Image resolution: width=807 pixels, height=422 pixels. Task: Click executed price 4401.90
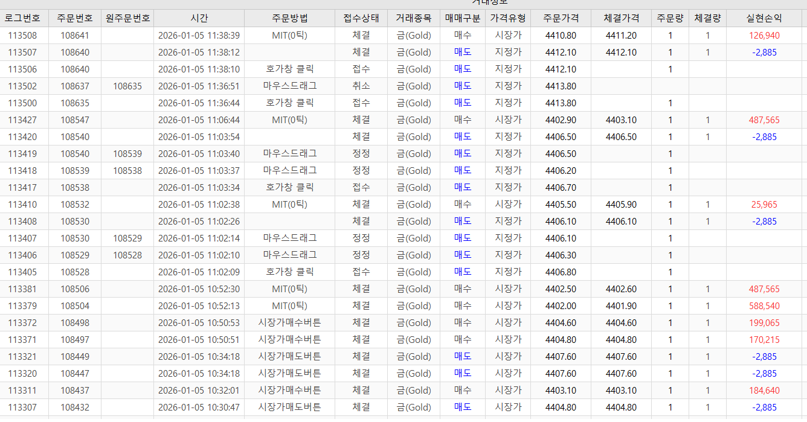[621, 306]
